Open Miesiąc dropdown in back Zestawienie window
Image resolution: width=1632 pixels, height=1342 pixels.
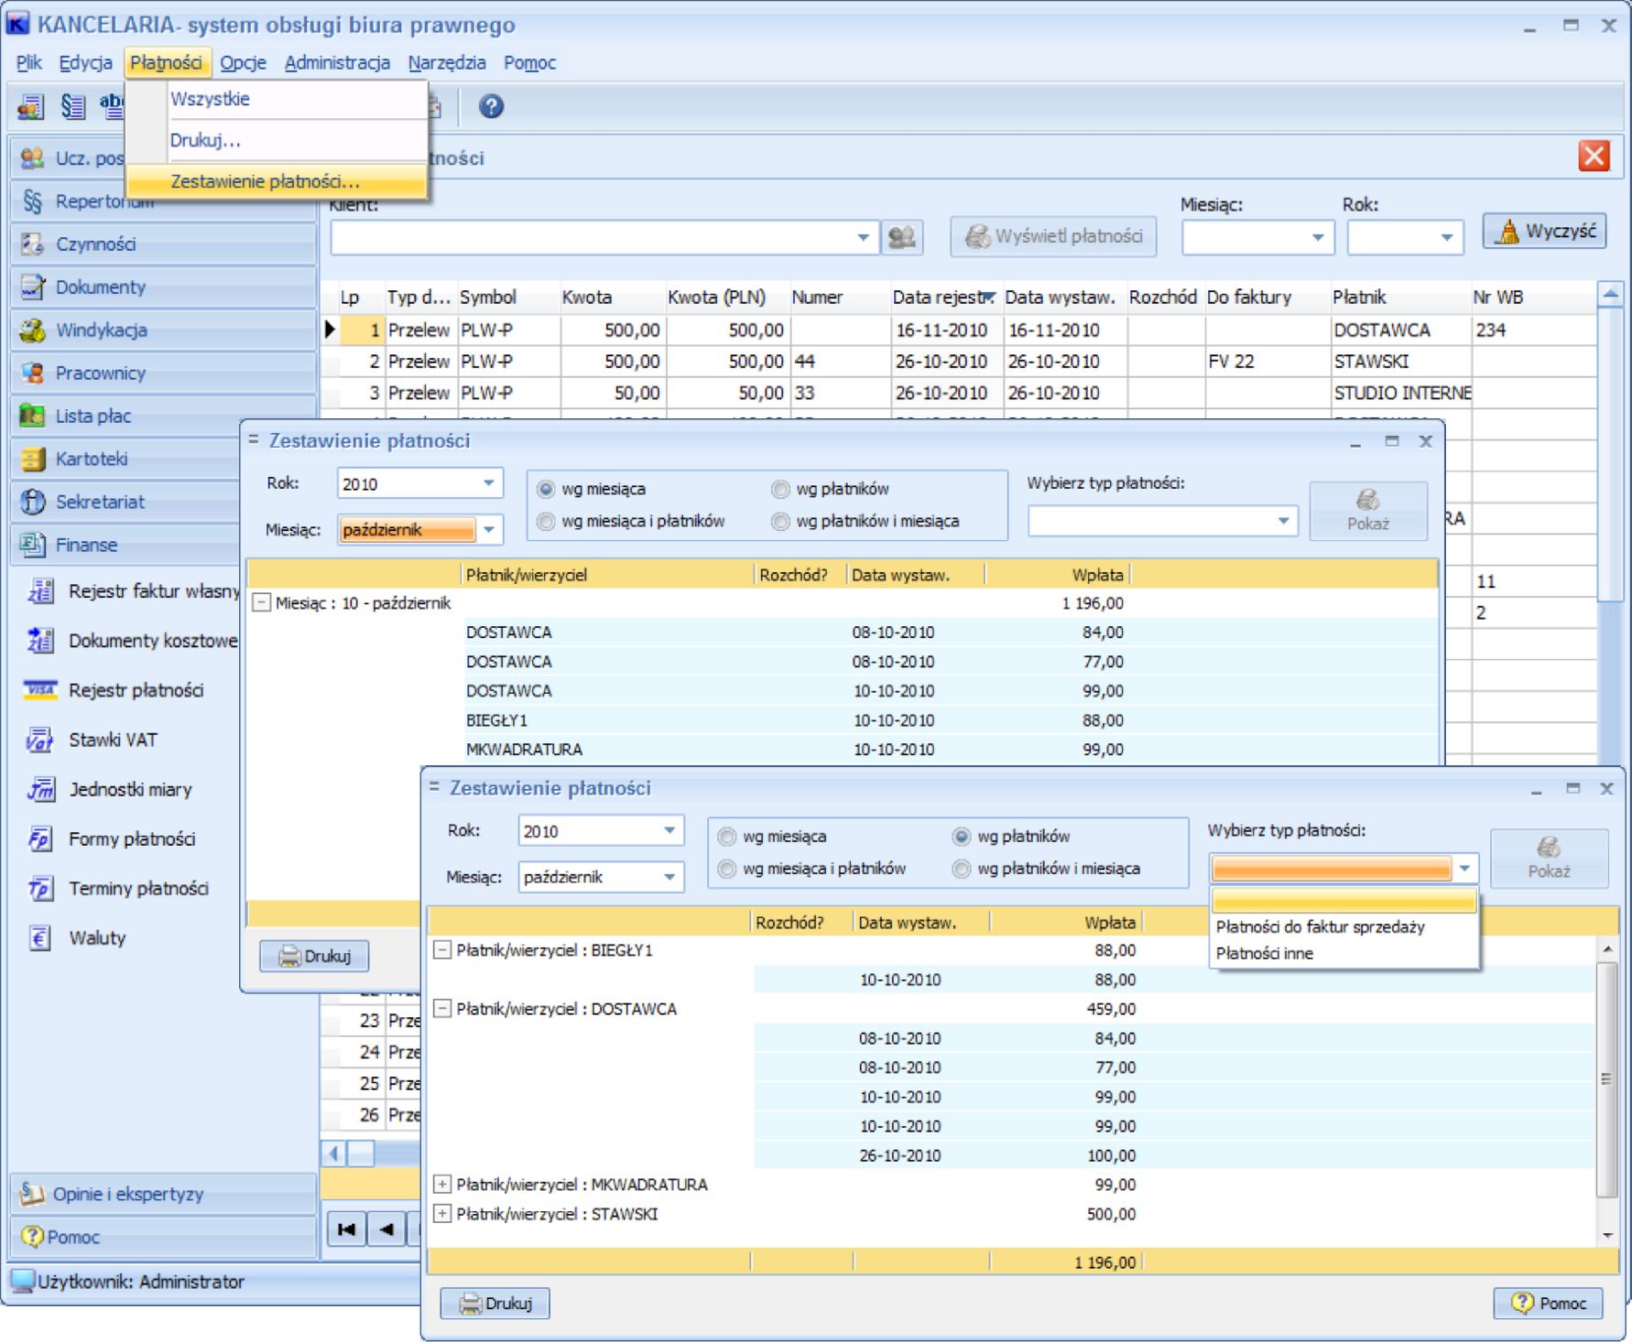(x=489, y=529)
